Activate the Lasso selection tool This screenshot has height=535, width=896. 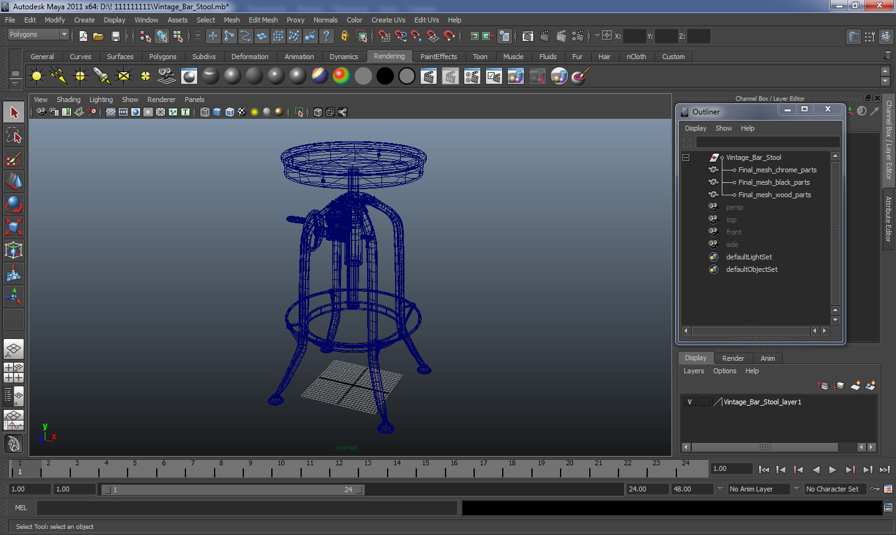[x=14, y=135]
